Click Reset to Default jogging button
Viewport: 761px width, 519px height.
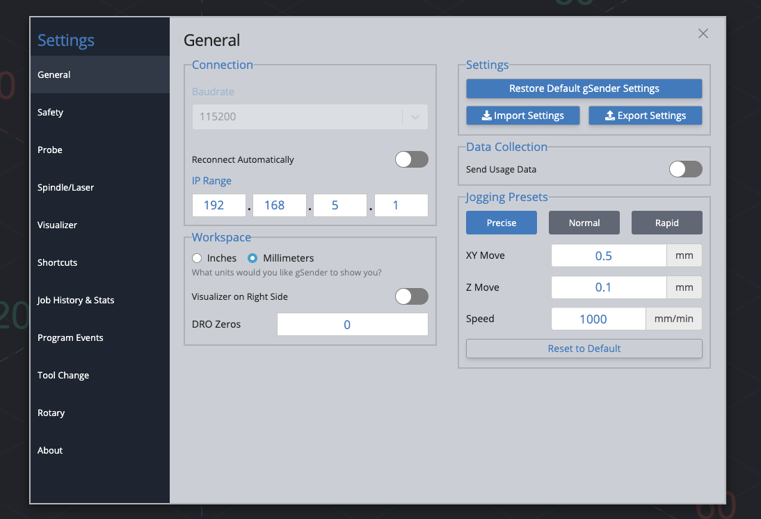click(584, 349)
